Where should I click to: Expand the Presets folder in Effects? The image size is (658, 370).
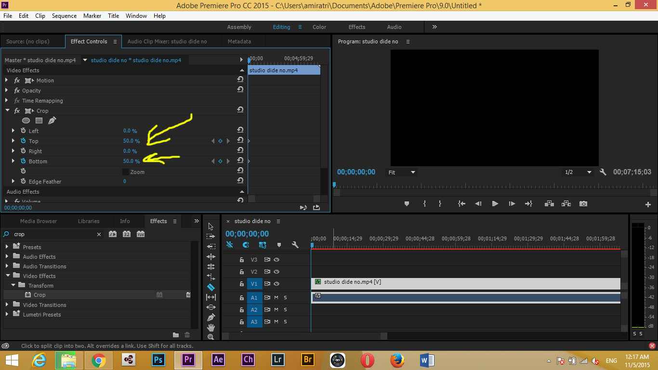pos(7,247)
